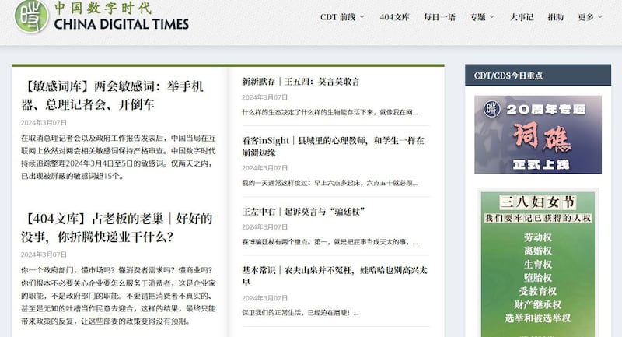Viewport: 622px width, 337px height.
Task: Expand the CDT 前线 dropdown menu
Action: click(342, 16)
